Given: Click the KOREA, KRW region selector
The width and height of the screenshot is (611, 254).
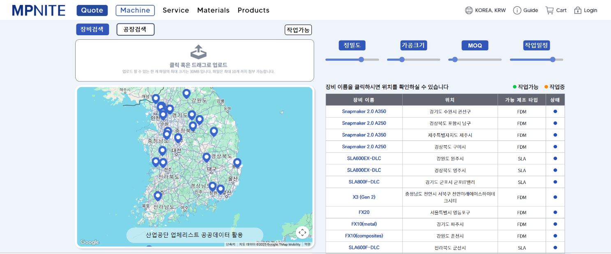Looking at the screenshot, I should click(485, 10).
